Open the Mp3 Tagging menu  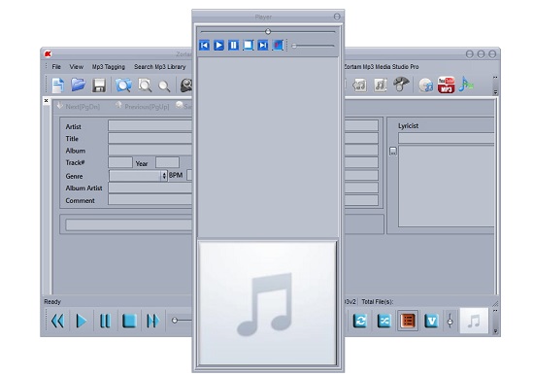(109, 67)
